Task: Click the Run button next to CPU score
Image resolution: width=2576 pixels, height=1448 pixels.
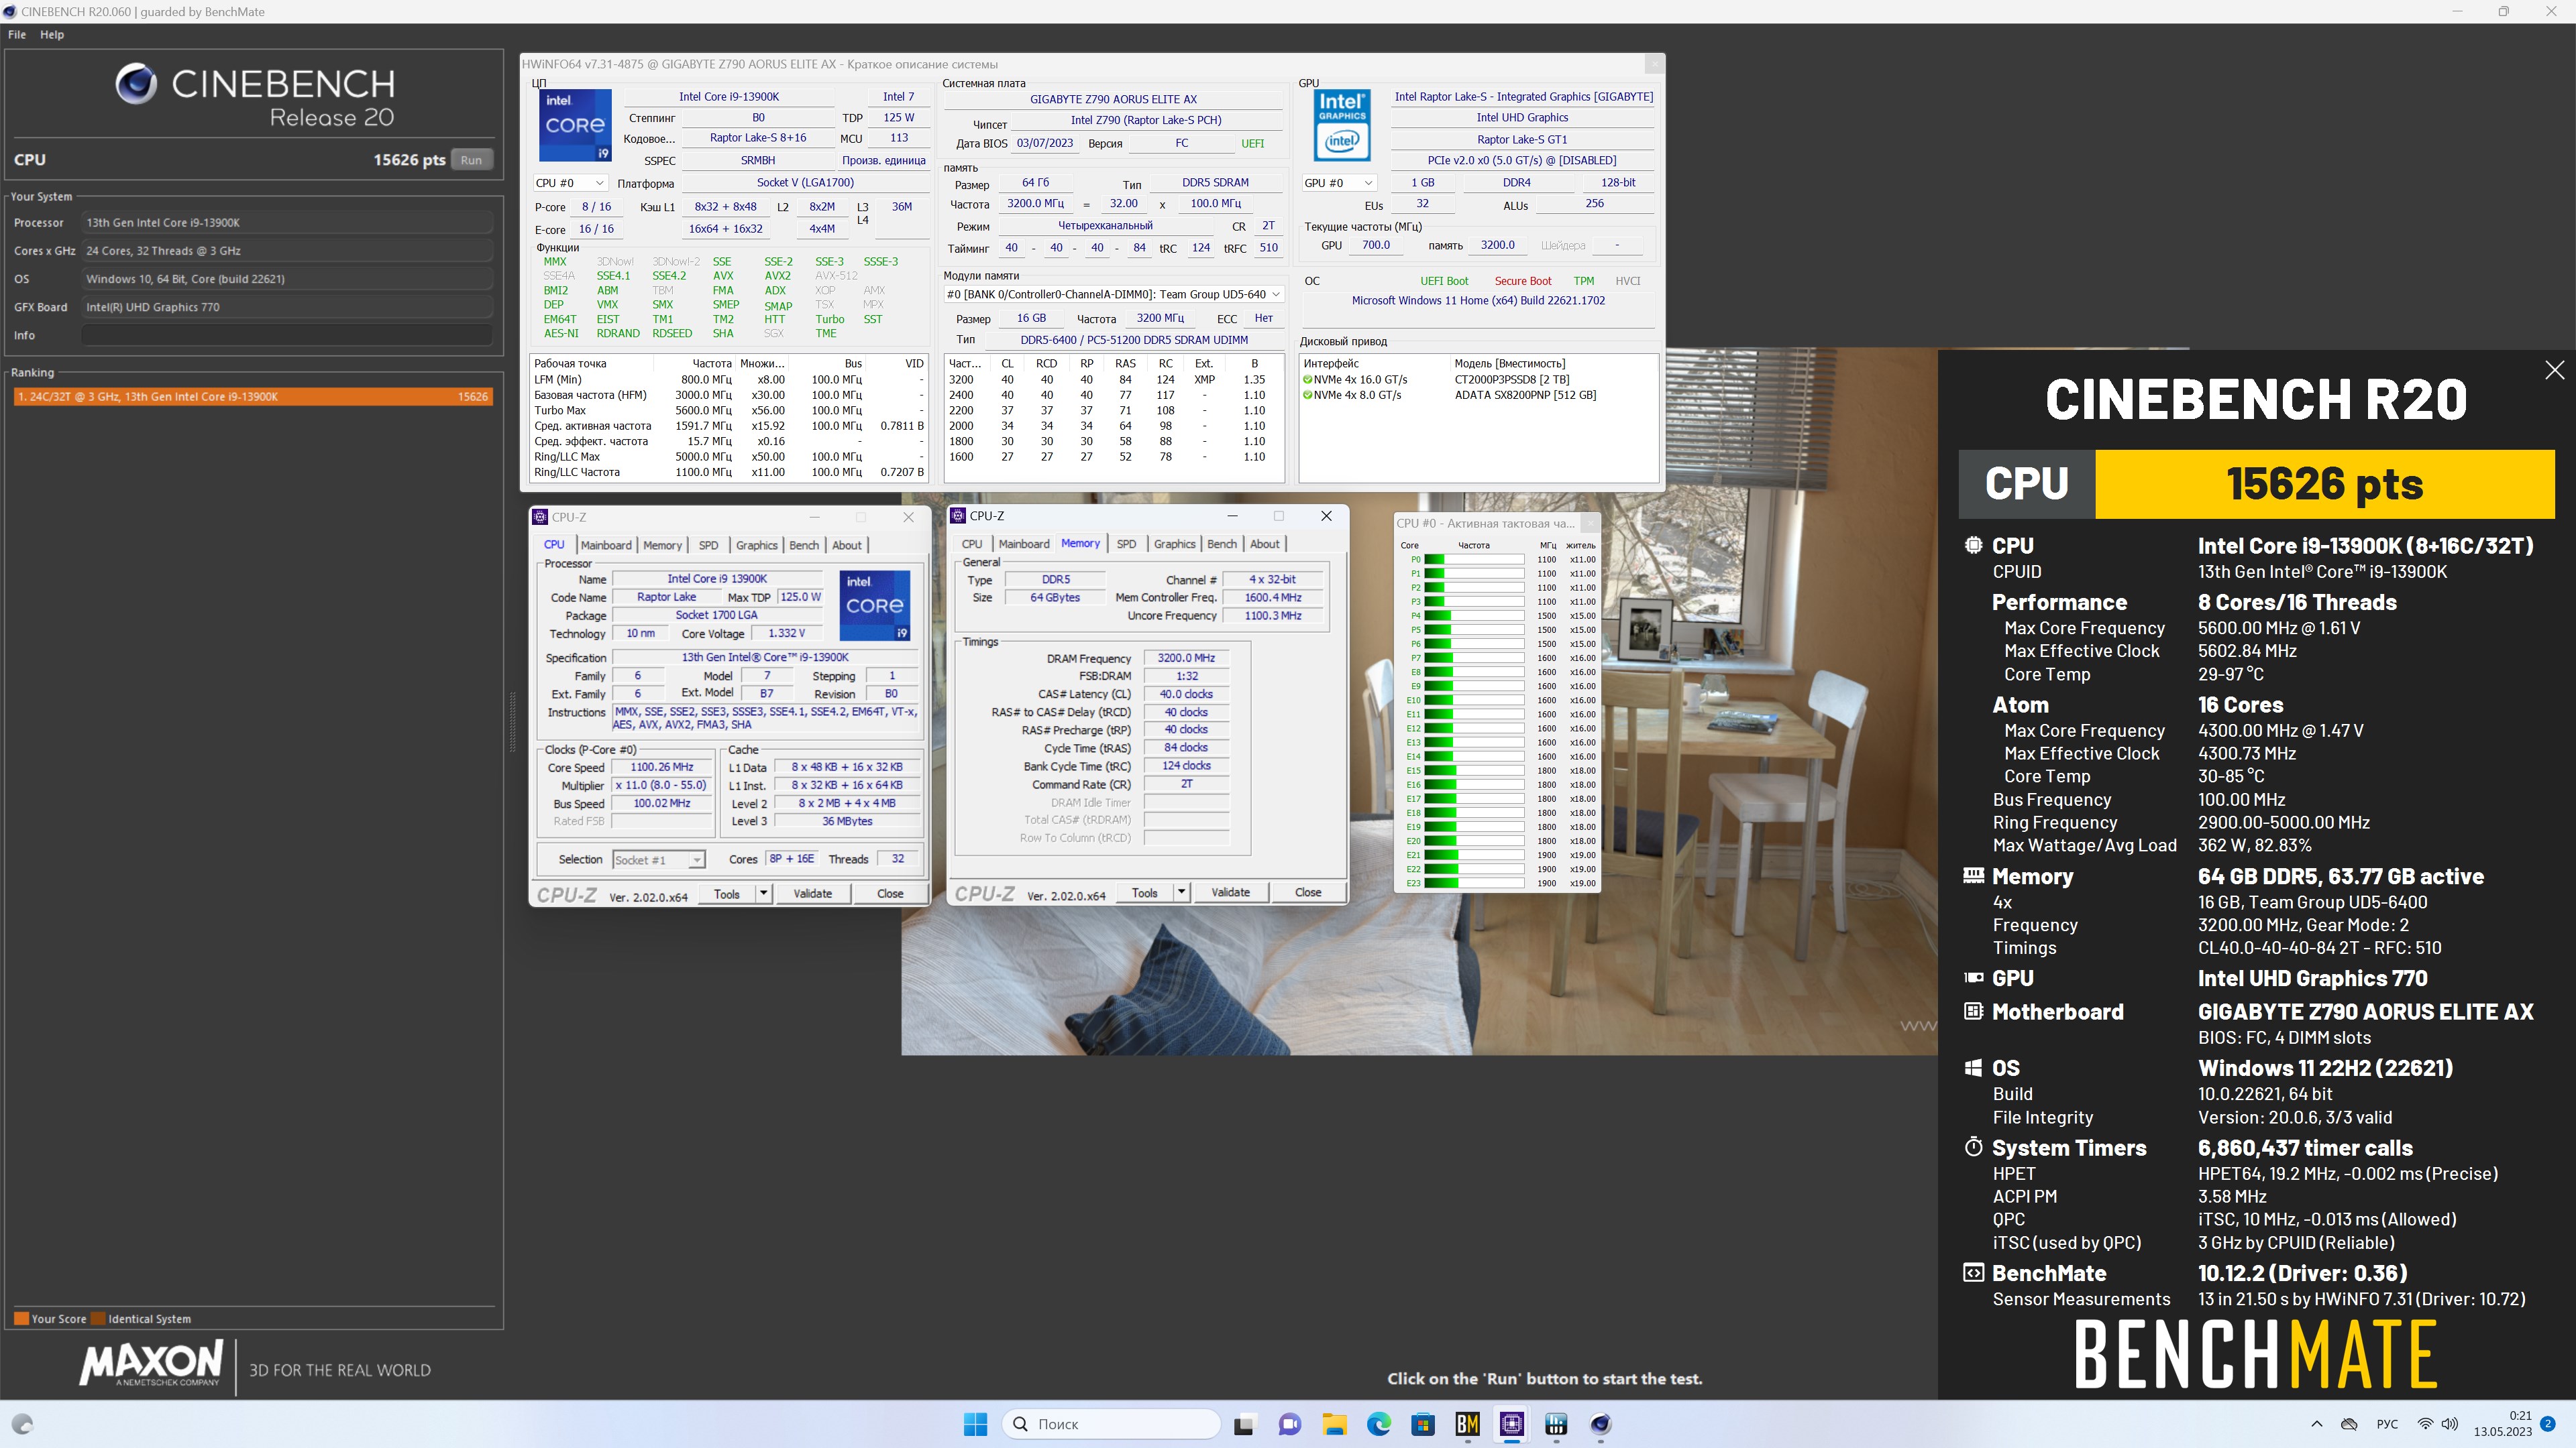Action: (472, 160)
